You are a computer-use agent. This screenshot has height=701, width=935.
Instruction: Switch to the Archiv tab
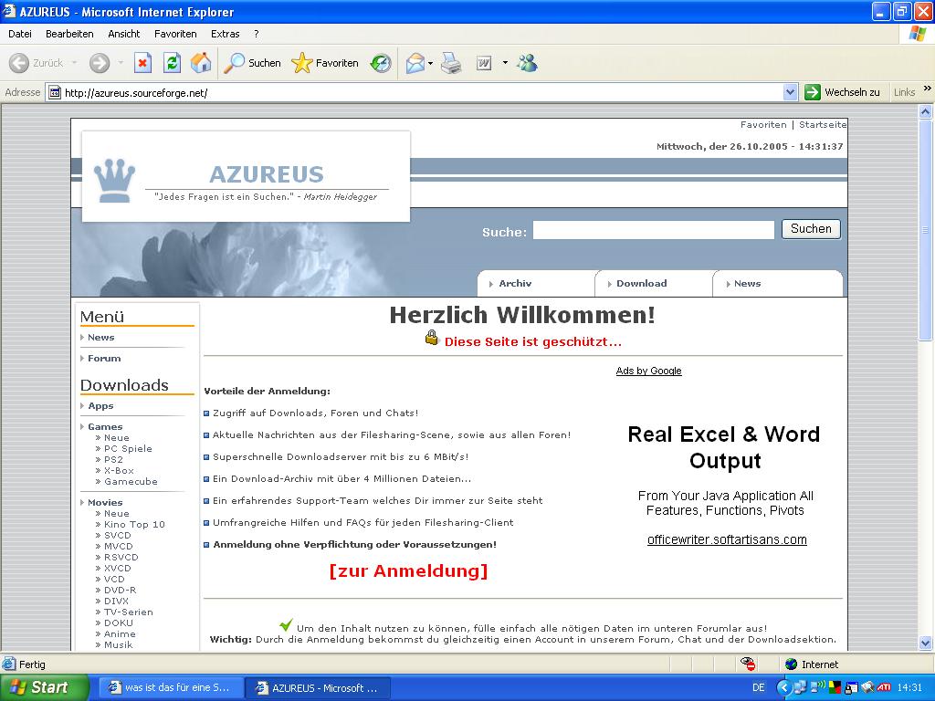[535, 284]
